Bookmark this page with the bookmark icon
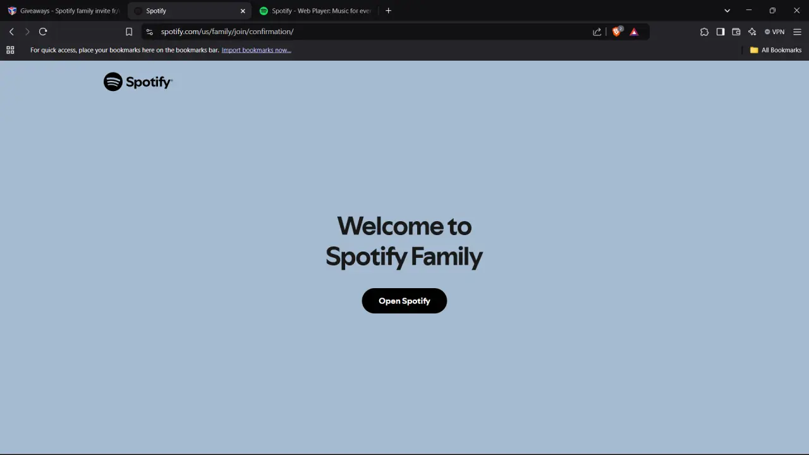 tap(129, 32)
